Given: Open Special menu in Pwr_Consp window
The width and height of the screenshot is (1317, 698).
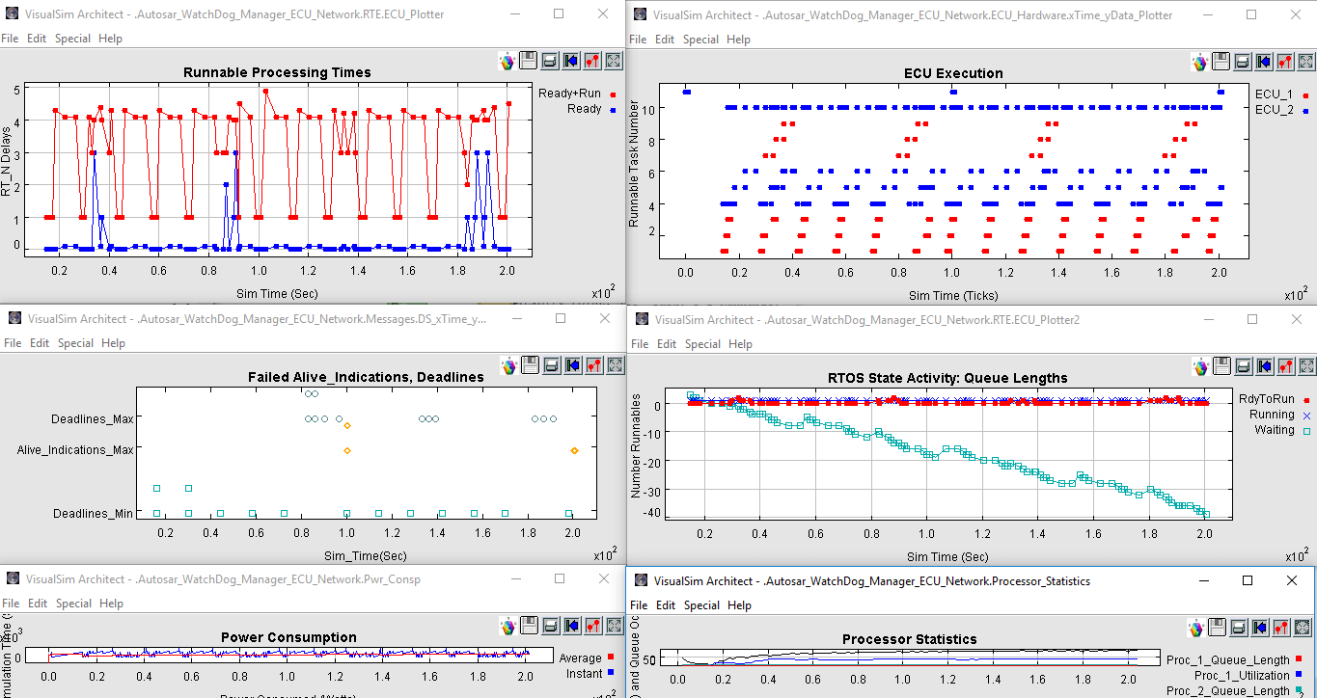Looking at the screenshot, I should pyautogui.click(x=73, y=604).
